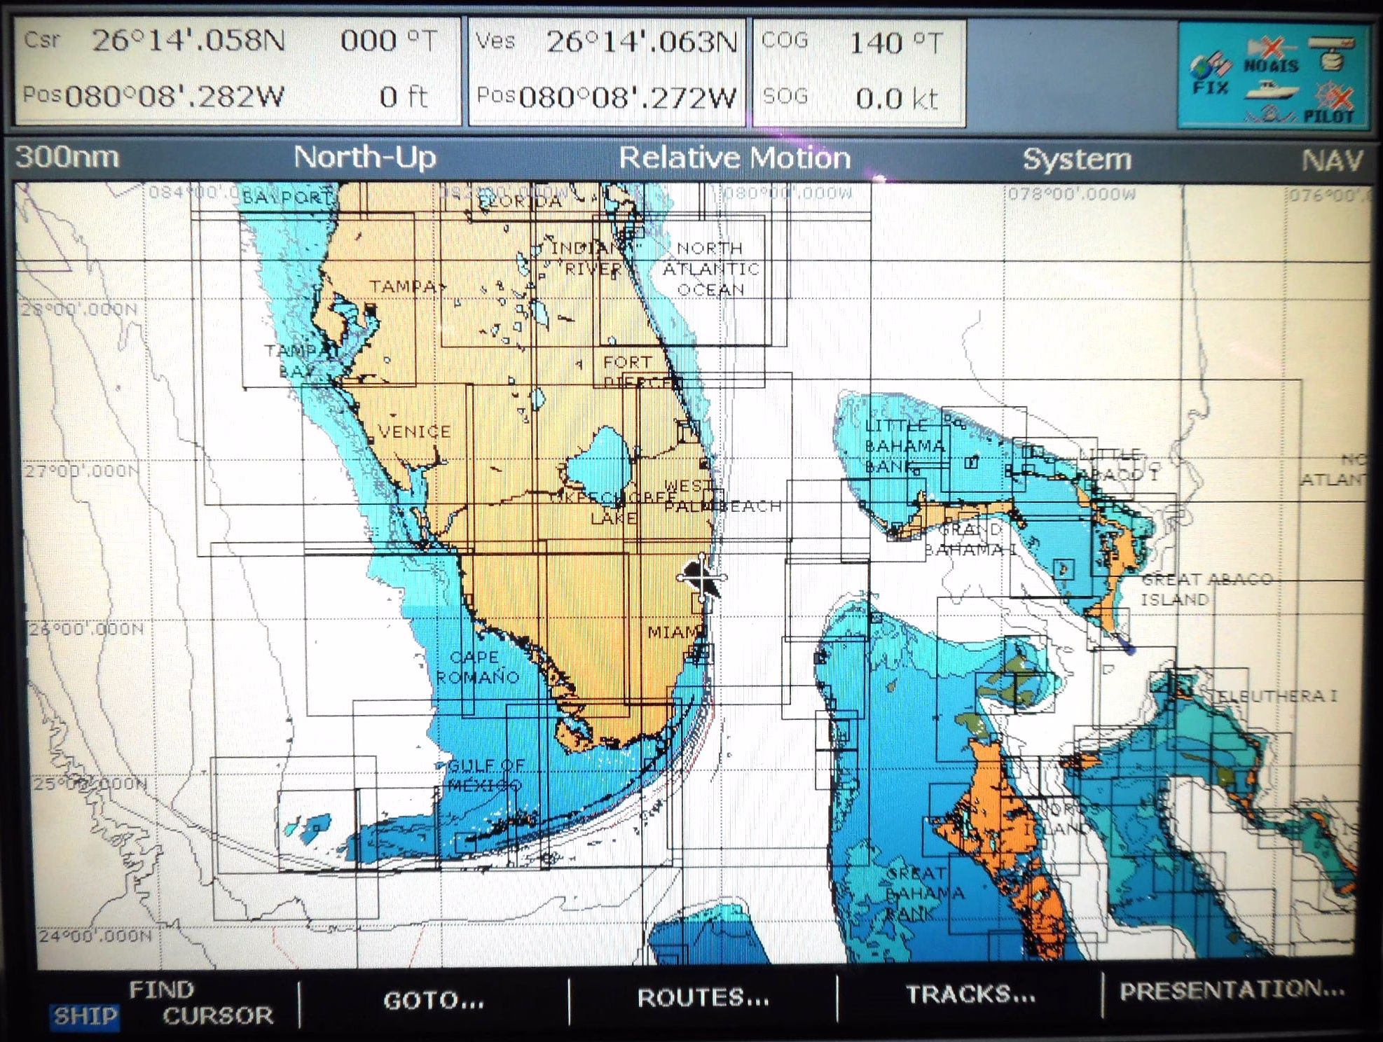Image resolution: width=1383 pixels, height=1042 pixels.
Task: Click the Relative Motion mode label
Action: point(734,158)
